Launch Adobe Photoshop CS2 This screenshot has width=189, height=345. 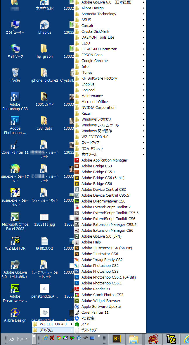110,266
